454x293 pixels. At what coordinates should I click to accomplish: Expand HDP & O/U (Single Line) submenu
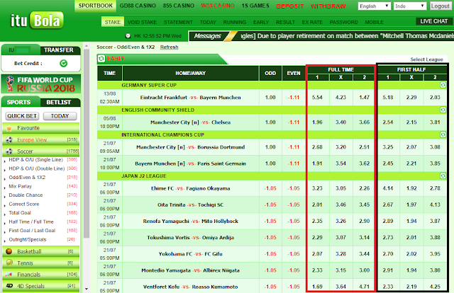[x=35, y=160]
